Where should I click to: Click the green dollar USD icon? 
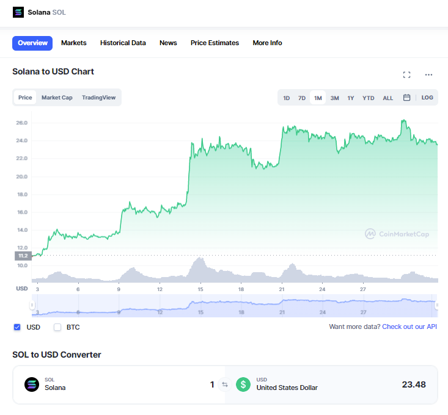pyautogui.click(x=243, y=384)
